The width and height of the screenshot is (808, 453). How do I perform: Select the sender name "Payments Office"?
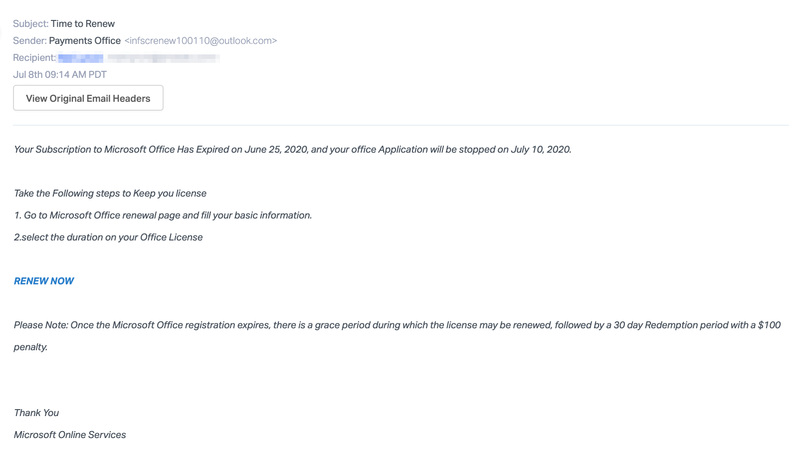coord(85,40)
